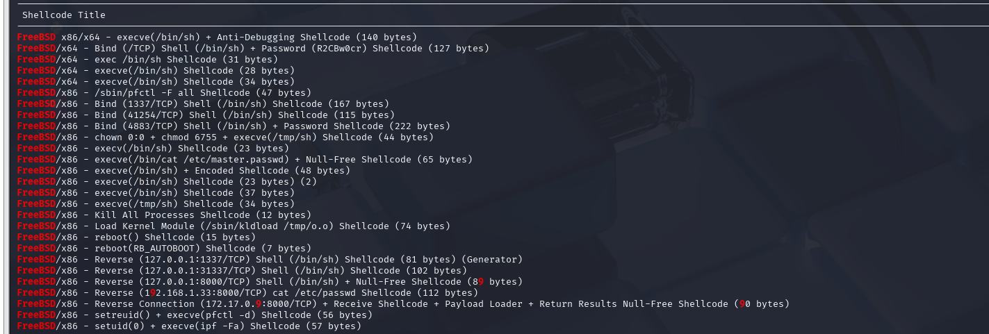
Task: Click the chown 0:0 + chmod 6755 line
Action: [x=225, y=137]
